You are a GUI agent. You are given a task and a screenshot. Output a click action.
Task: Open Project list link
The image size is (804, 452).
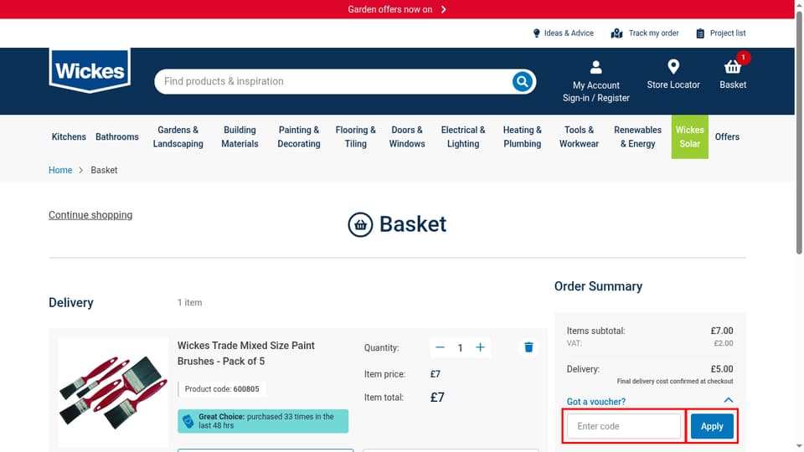pyautogui.click(x=728, y=33)
